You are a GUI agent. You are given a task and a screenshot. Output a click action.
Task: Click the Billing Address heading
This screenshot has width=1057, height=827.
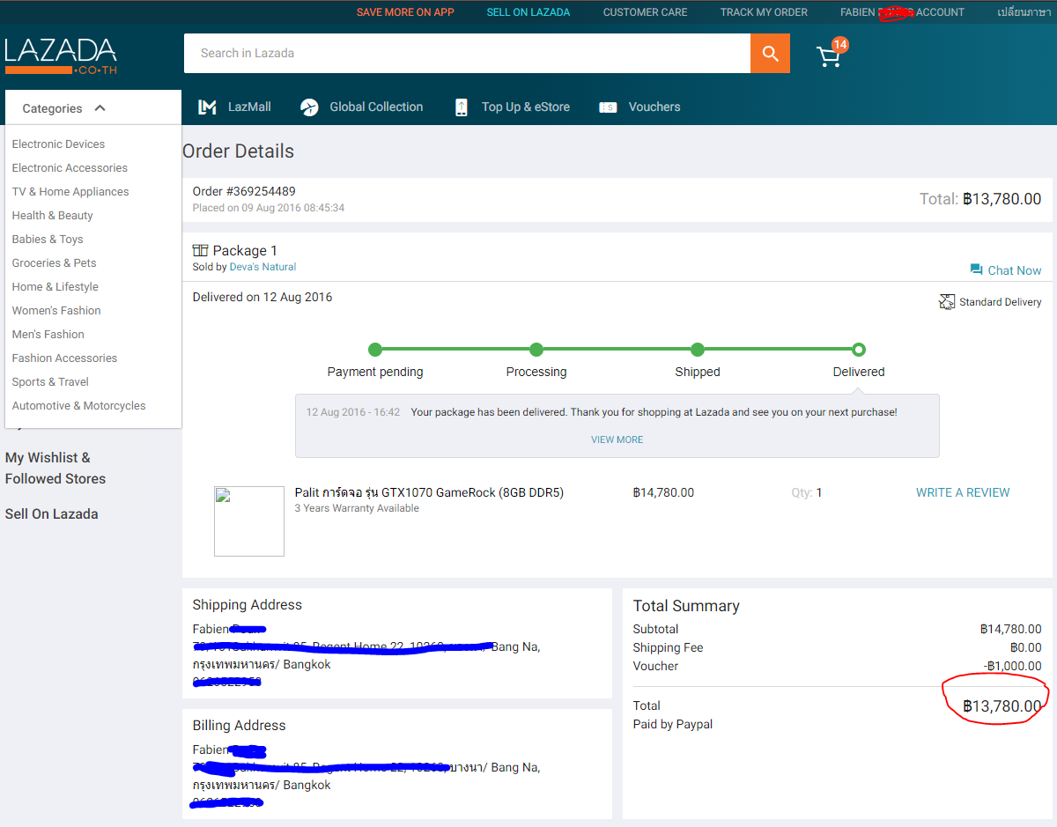click(x=240, y=726)
